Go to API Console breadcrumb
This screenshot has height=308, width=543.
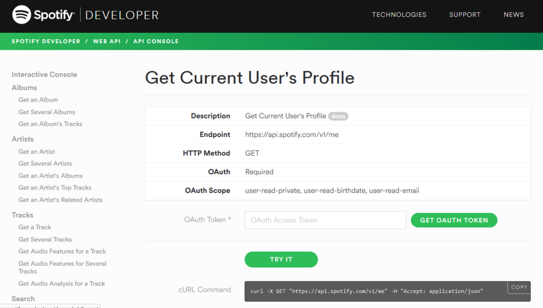[156, 41]
